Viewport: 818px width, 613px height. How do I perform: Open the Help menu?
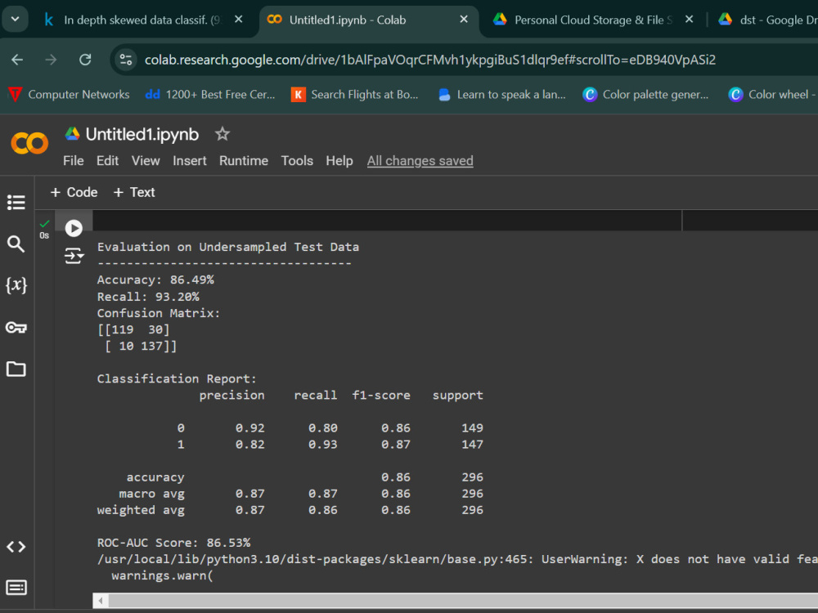[x=339, y=160]
